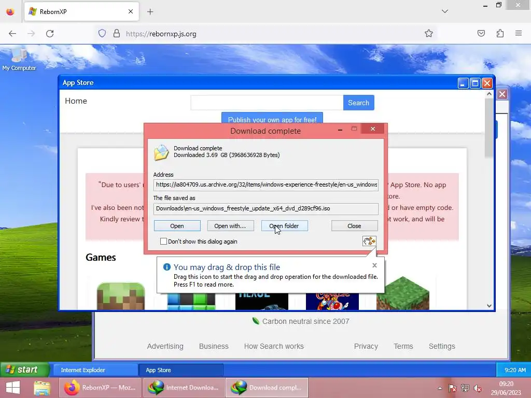The width and height of the screenshot is (531, 398).
Task: Click the App Store Search button
Action: 359,103
